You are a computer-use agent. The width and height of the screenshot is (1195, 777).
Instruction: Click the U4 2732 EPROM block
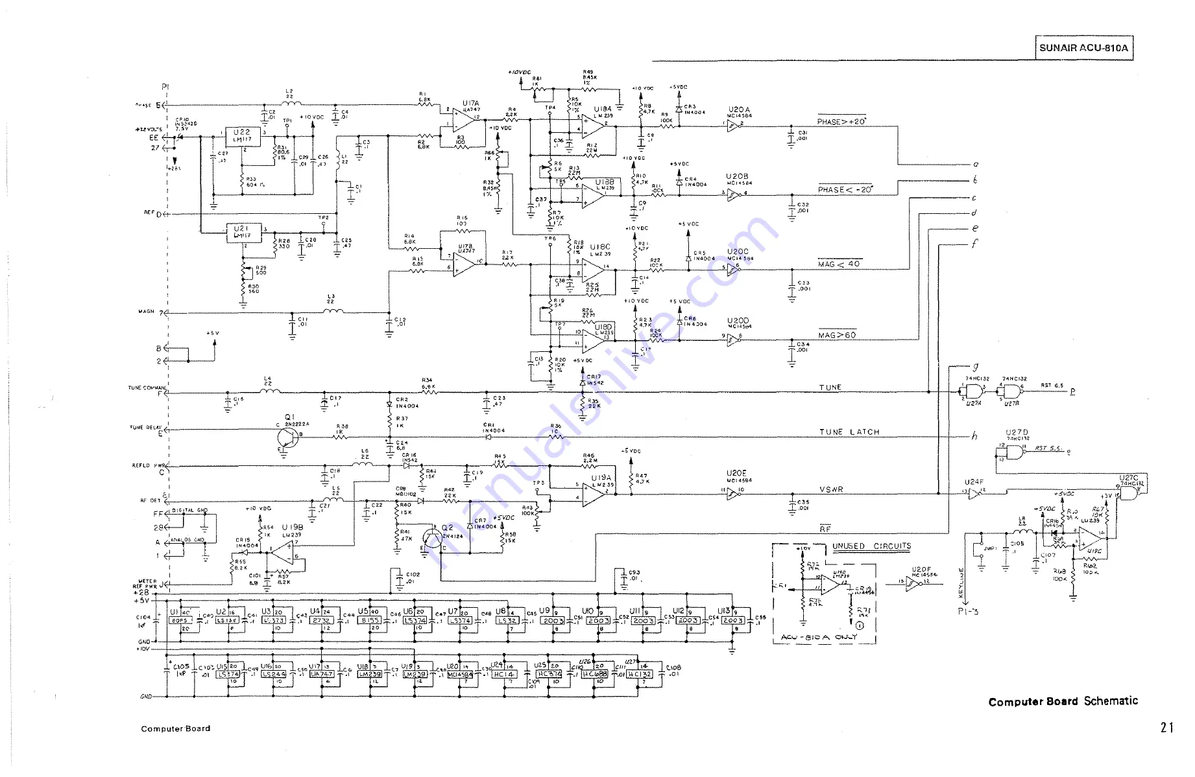[x=321, y=620]
